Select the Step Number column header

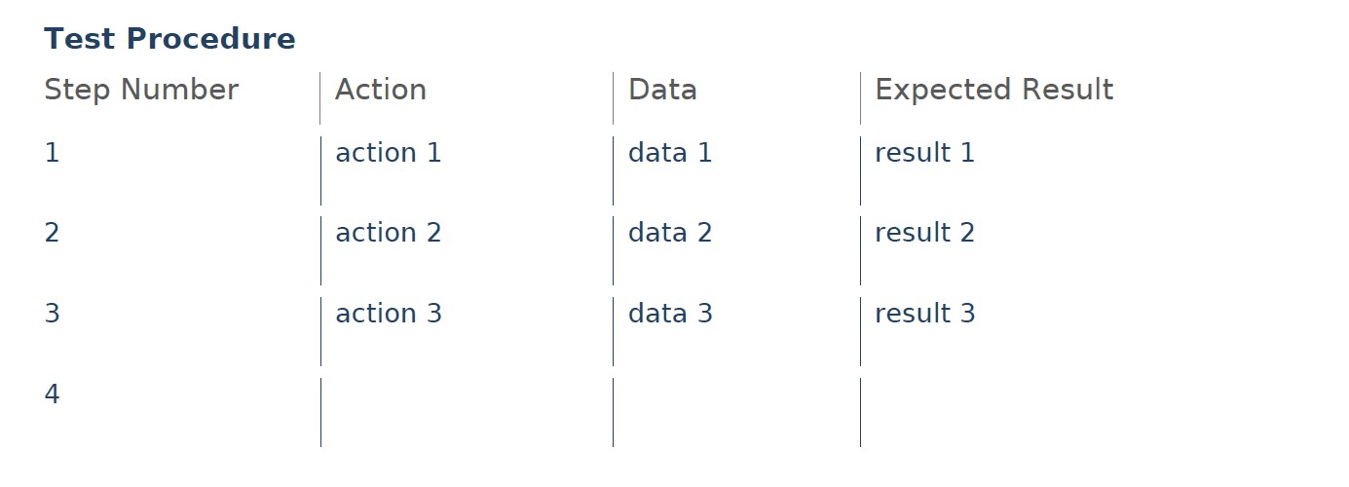pos(141,90)
